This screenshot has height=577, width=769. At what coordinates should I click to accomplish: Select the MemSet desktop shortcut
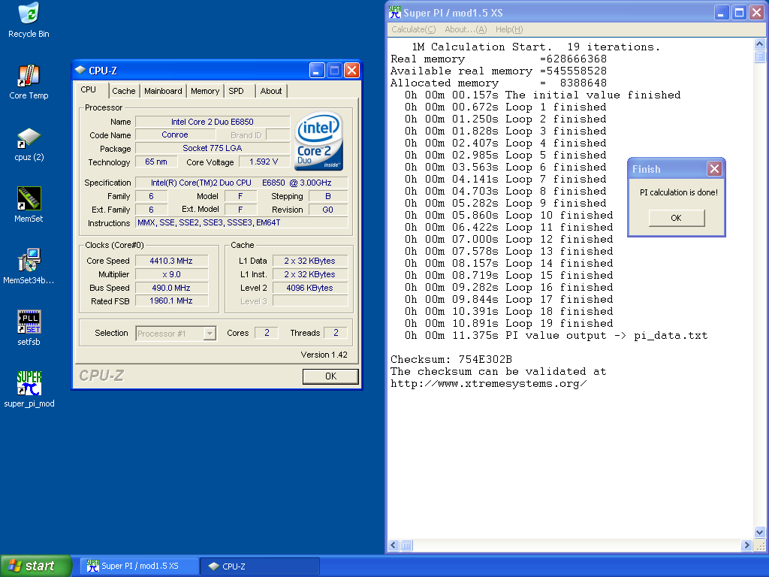point(29,205)
